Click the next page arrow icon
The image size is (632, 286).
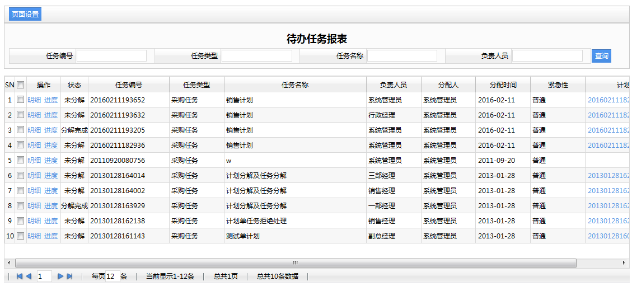[x=60, y=276]
